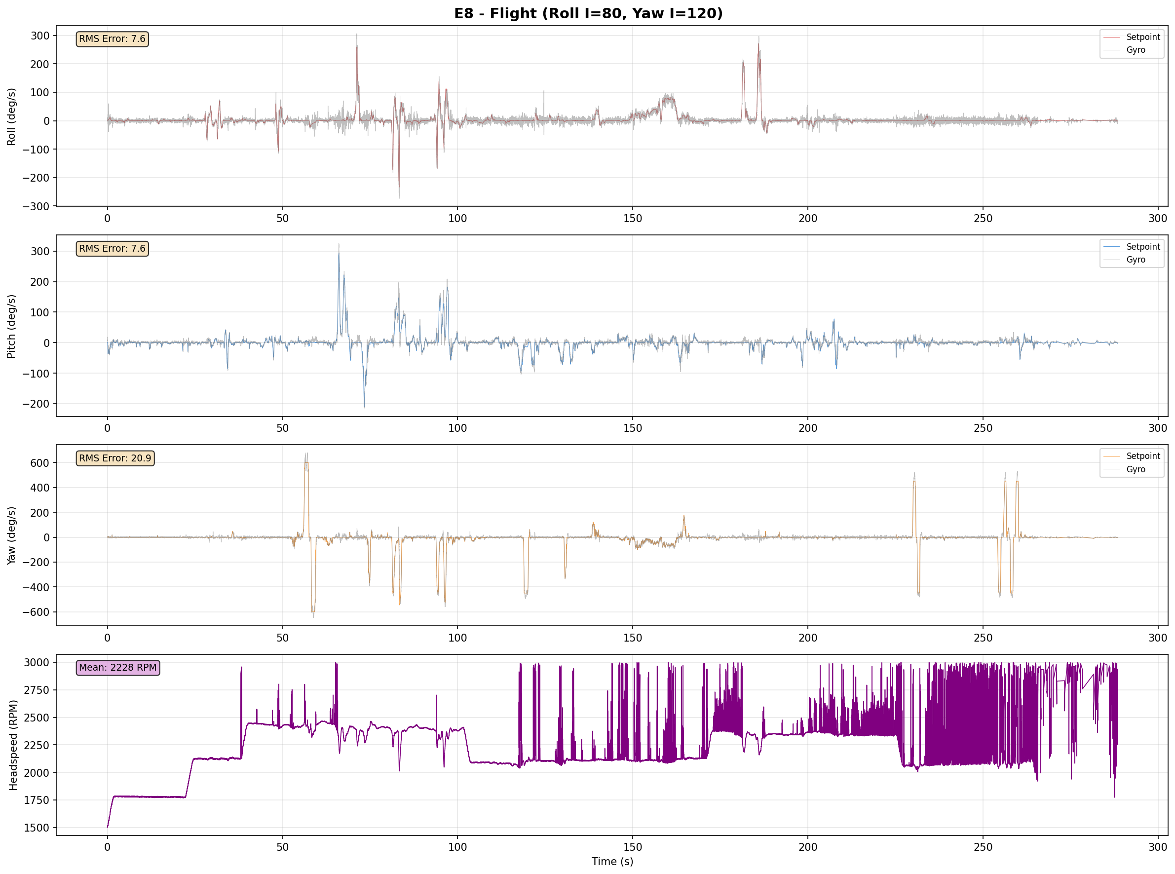Click the "Mean: 2228 RPM" box

pos(118,668)
